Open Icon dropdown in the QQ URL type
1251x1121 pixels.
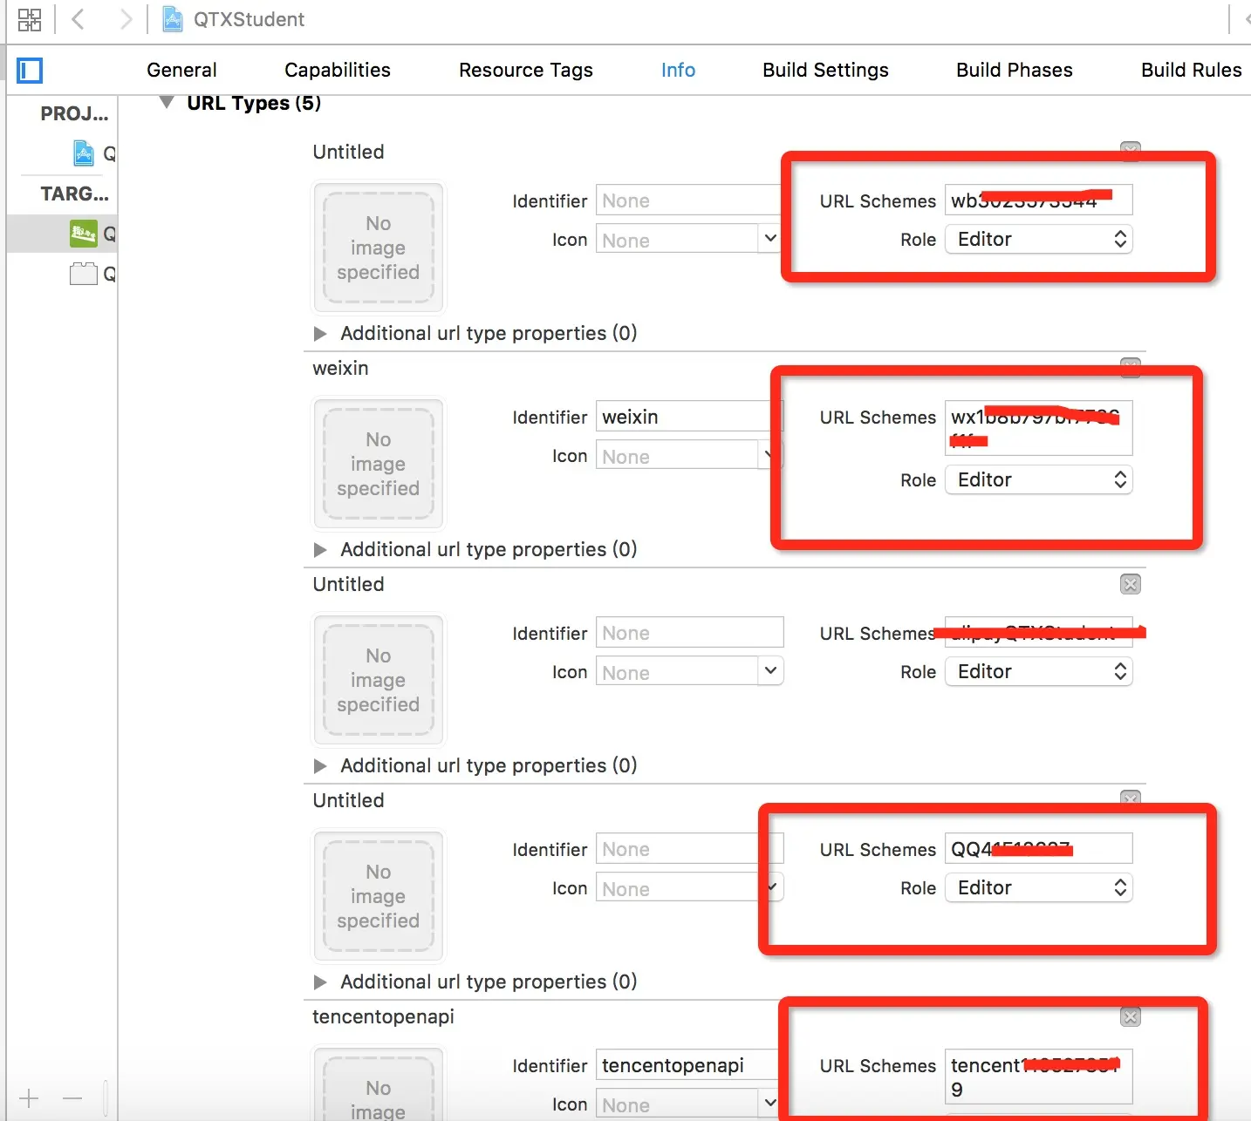pyautogui.click(x=771, y=887)
